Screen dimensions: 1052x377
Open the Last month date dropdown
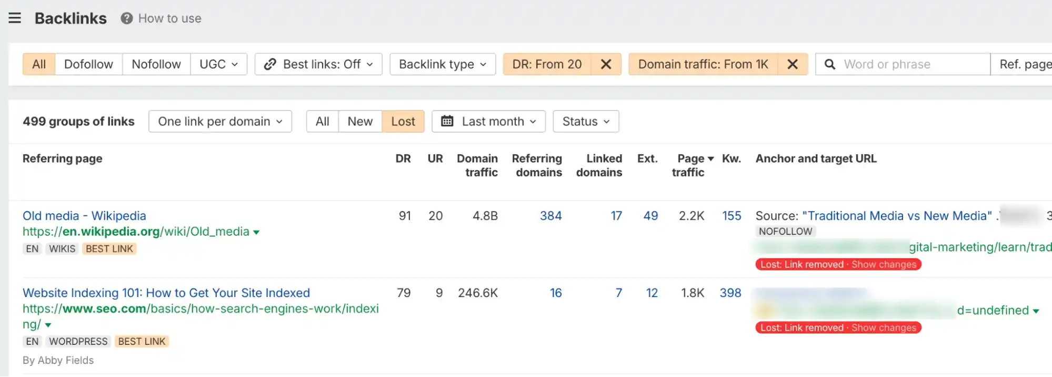click(488, 122)
